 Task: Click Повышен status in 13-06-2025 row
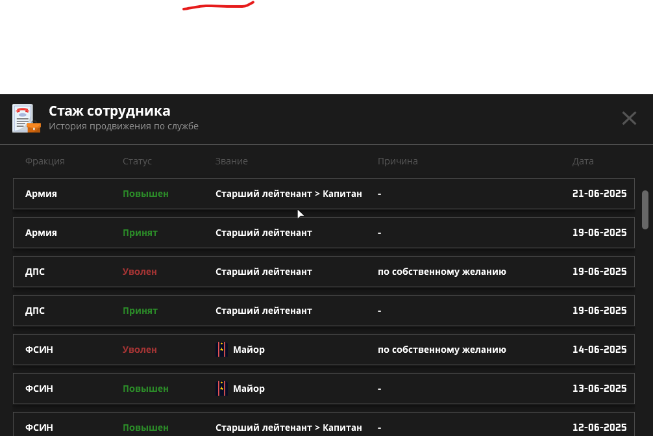pyautogui.click(x=145, y=389)
